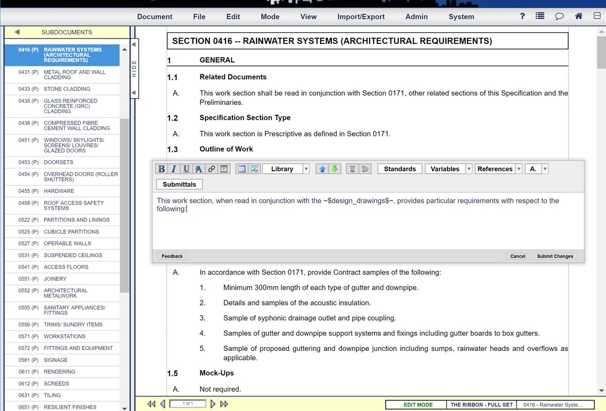The height and width of the screenshot is (411, 606).
Task: Click the page break icon beside link
Action: point(224,169)
